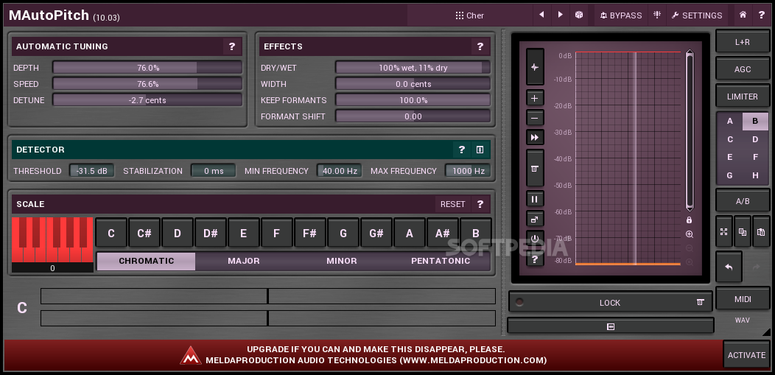Click the Detector panel expand icon

pos(480,150)
